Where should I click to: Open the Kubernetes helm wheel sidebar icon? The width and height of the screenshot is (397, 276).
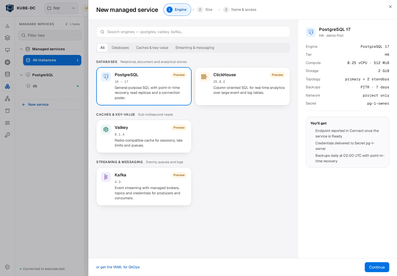click(x=7, y=62)
